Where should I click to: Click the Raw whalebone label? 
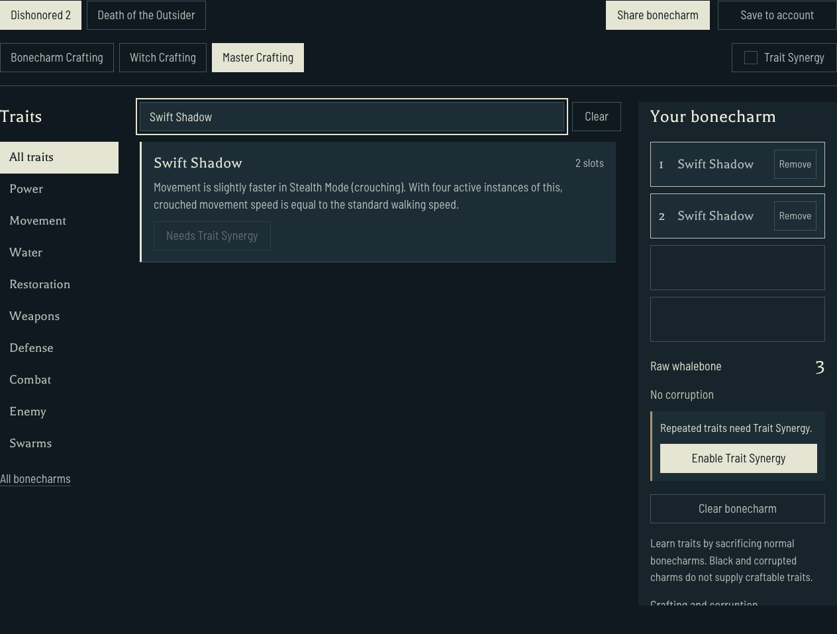click(686, 366)
